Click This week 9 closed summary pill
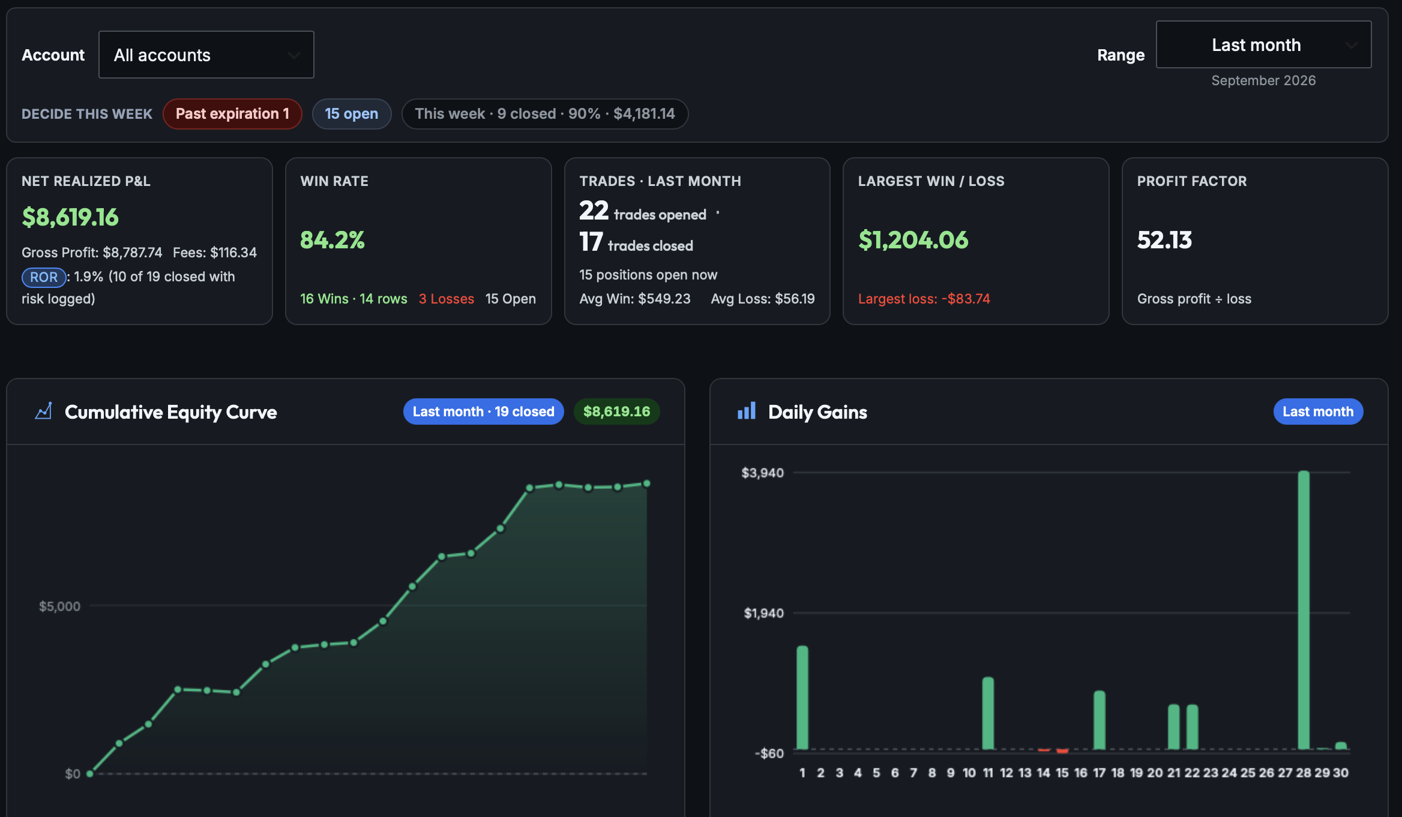Viewport: 1402px width, 817px height. click(544, 113)
